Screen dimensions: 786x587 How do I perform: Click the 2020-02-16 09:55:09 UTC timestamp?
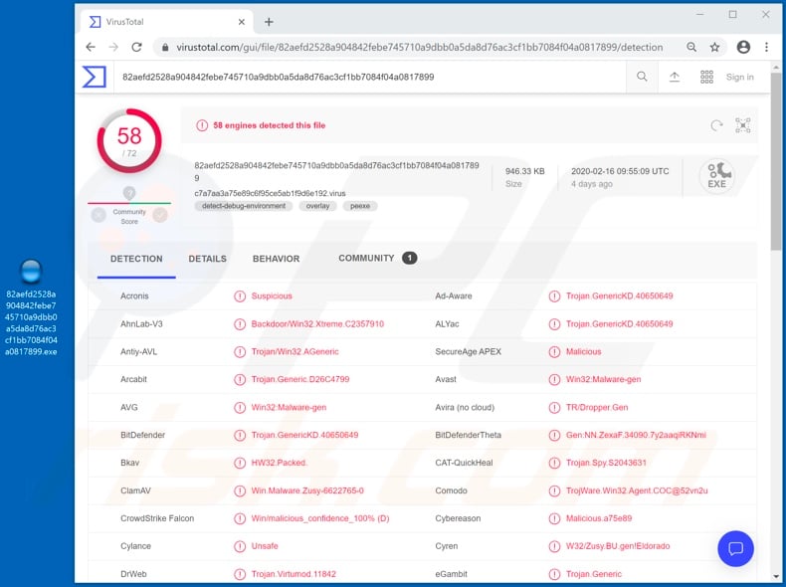click(620, 171)
